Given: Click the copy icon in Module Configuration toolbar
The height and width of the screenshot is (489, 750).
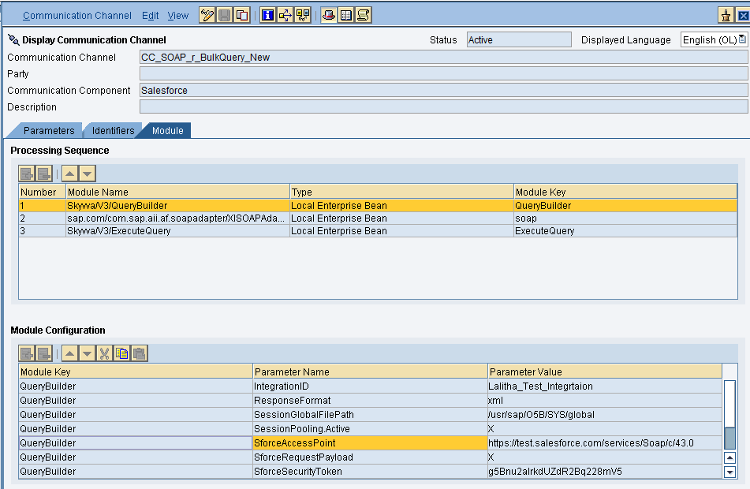Looking at the screenshot, I should pos(122,354).
